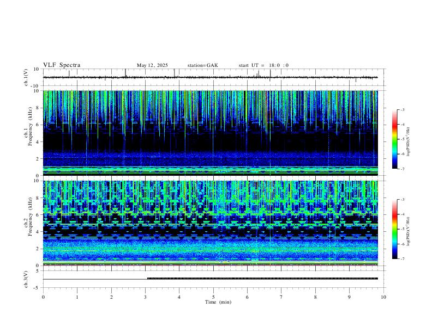Image resolution: width=432 pixels, height=333 pixels.
Task: Click the "2" kHz tick on ch.1 spectrogram
Action: (x=38, y=158)
